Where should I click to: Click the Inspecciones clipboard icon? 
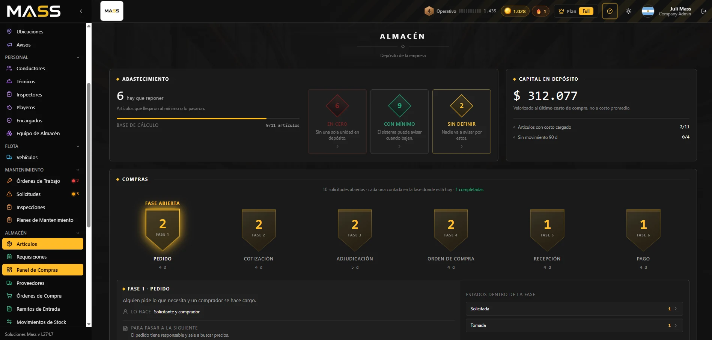[9, 207]
